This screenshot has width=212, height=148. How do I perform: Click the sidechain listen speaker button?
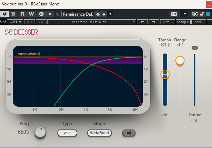click(x=129, y=133)
